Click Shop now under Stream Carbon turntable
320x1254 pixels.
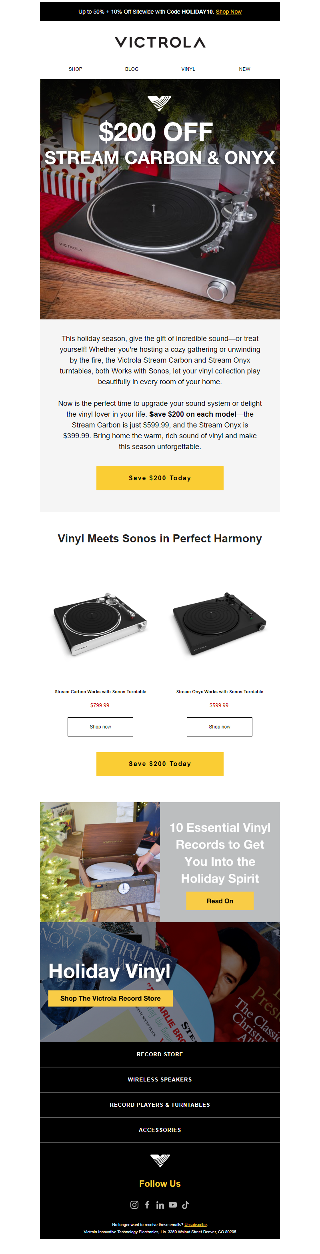click(100, 726)
